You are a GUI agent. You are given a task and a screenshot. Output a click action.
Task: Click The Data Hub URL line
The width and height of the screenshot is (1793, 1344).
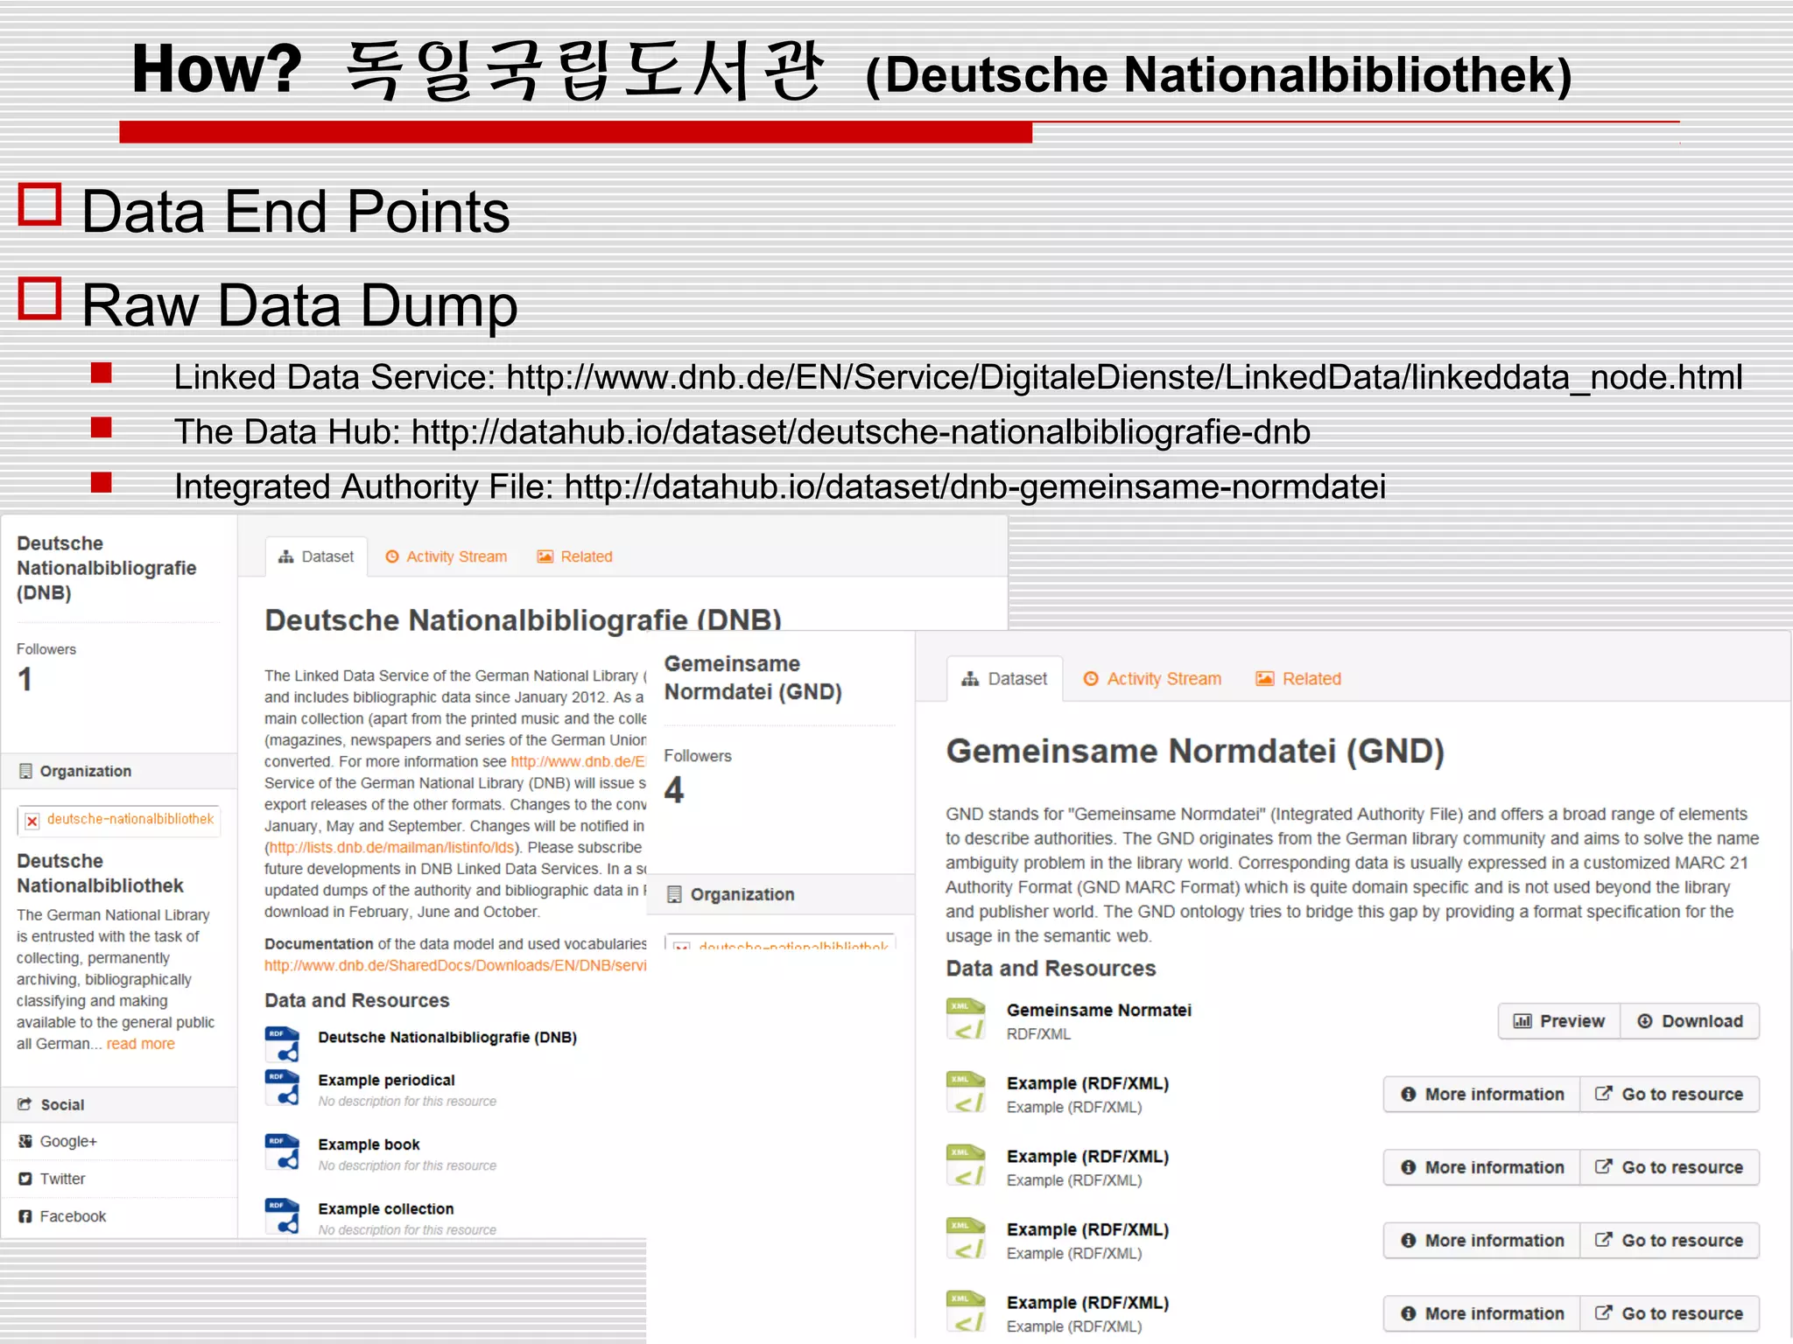(742, 432)
